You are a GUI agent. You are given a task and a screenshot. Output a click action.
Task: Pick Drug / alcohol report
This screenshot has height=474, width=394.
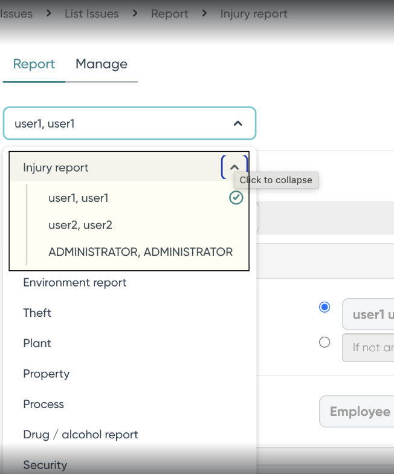81,434
